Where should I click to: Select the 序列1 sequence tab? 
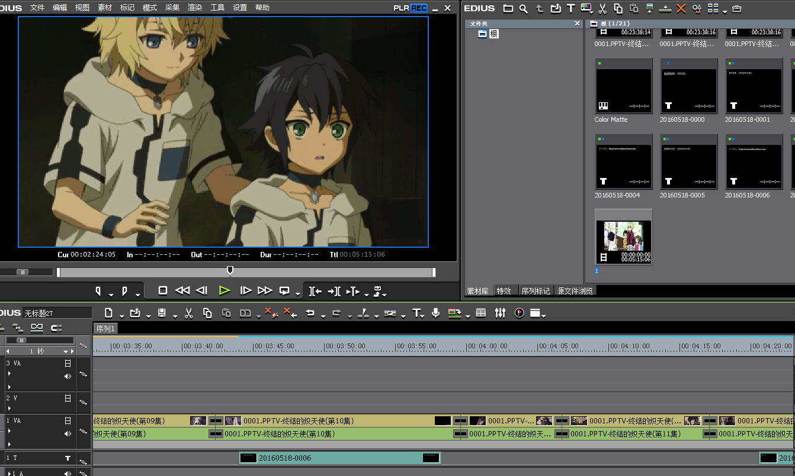[x=105, y=329]
